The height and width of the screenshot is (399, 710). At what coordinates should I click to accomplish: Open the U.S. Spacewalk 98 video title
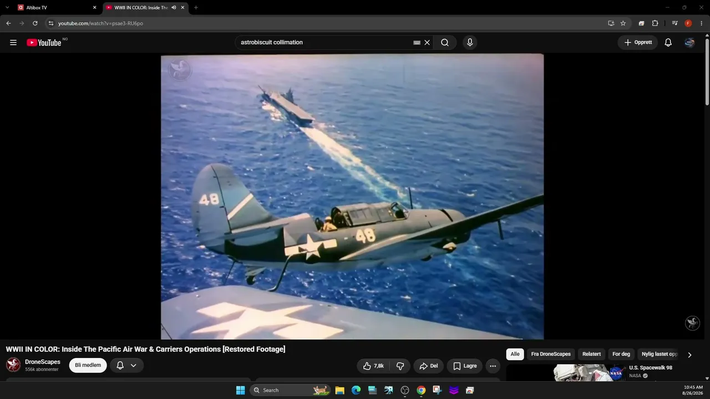click(651, 368)
